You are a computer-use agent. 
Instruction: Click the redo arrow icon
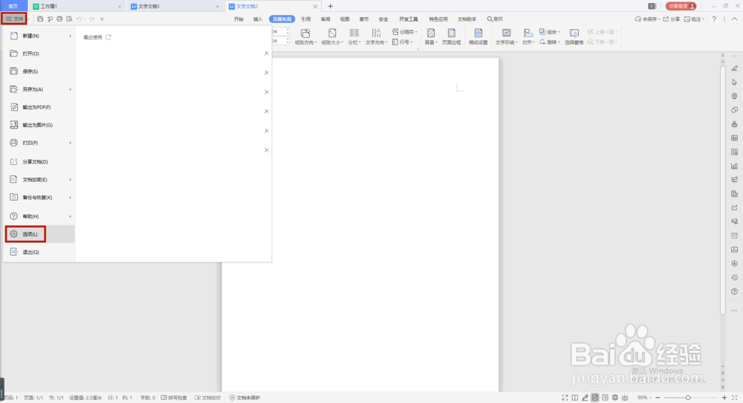(x=91, y=19)
